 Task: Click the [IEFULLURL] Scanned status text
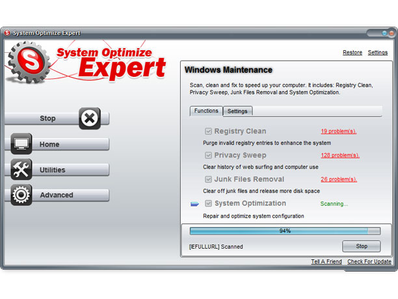216,247
